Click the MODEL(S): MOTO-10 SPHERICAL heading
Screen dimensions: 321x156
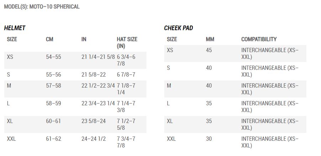(42, 7)
